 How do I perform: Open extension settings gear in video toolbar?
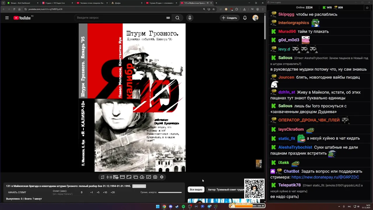(x=162, y=177)
